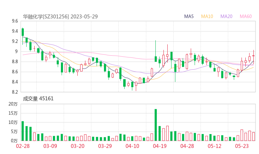Click the MA10 legend label
This screenshot has height=154, width=259.
[x=207, y=16]
